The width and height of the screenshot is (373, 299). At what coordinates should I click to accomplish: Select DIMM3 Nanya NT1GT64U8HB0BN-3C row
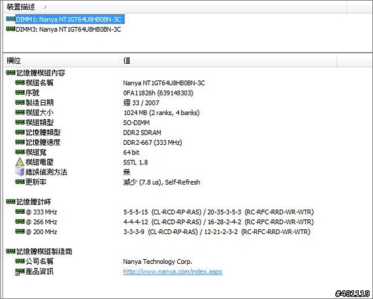tap(68, 30)
